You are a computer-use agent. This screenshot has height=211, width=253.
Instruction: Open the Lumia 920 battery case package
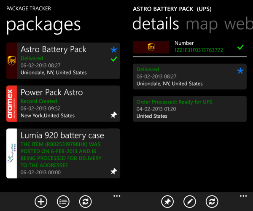coord(63,153)
